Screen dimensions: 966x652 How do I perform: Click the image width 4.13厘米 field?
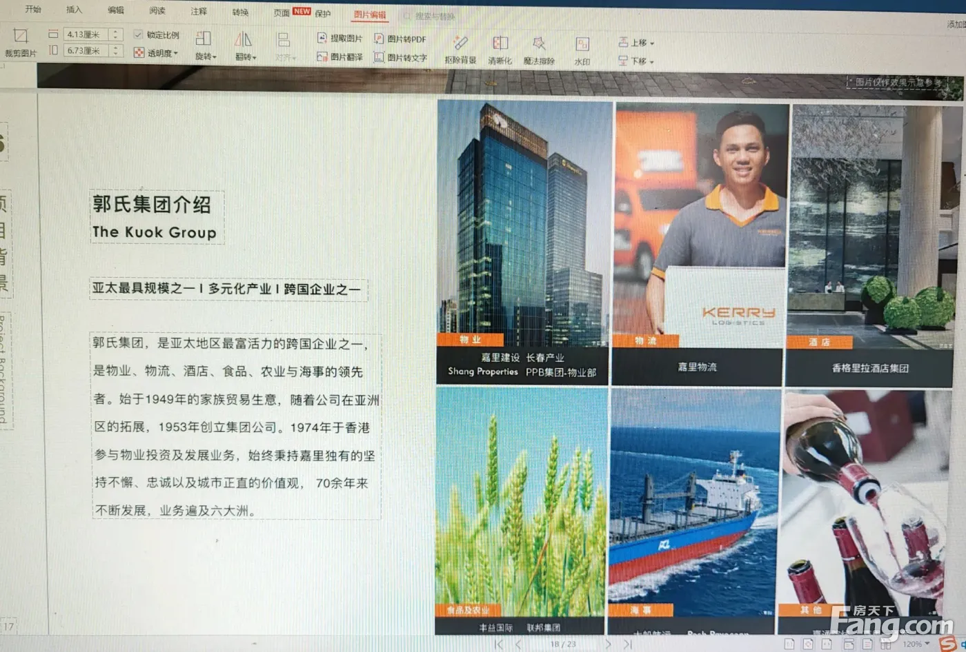(86, 34)
